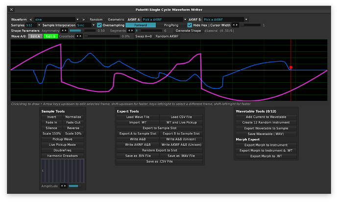
Task: Switch to Edit B wave
Action: pos(50,36)
